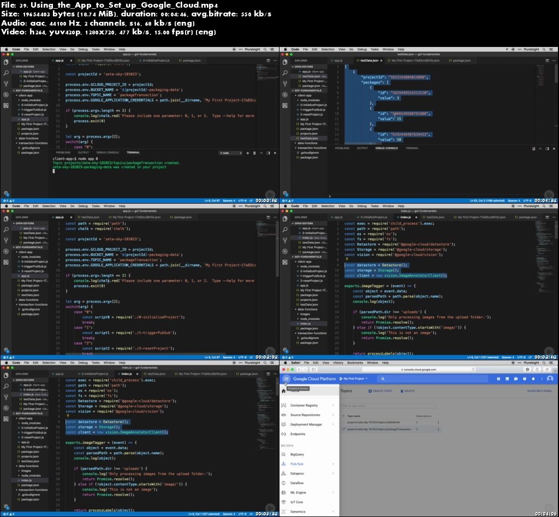In the 00:00:42 frame, open Source Control view

tap(5, 84)
